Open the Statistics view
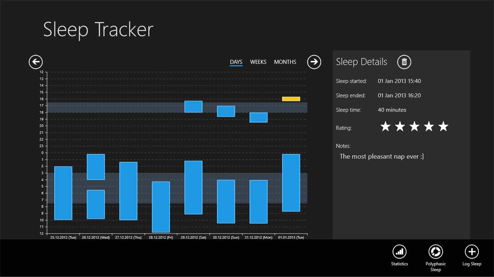494x277 pixels. (400, 252)
